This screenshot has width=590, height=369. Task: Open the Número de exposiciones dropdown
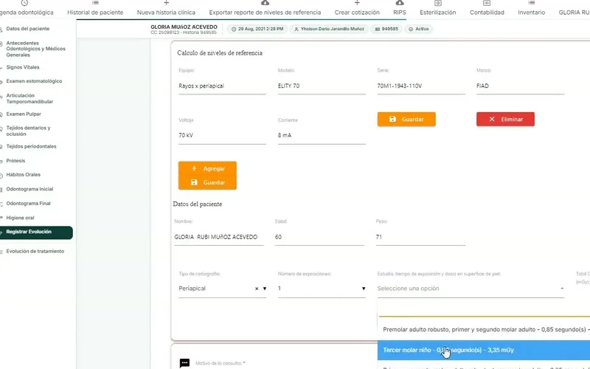(322, 289)
